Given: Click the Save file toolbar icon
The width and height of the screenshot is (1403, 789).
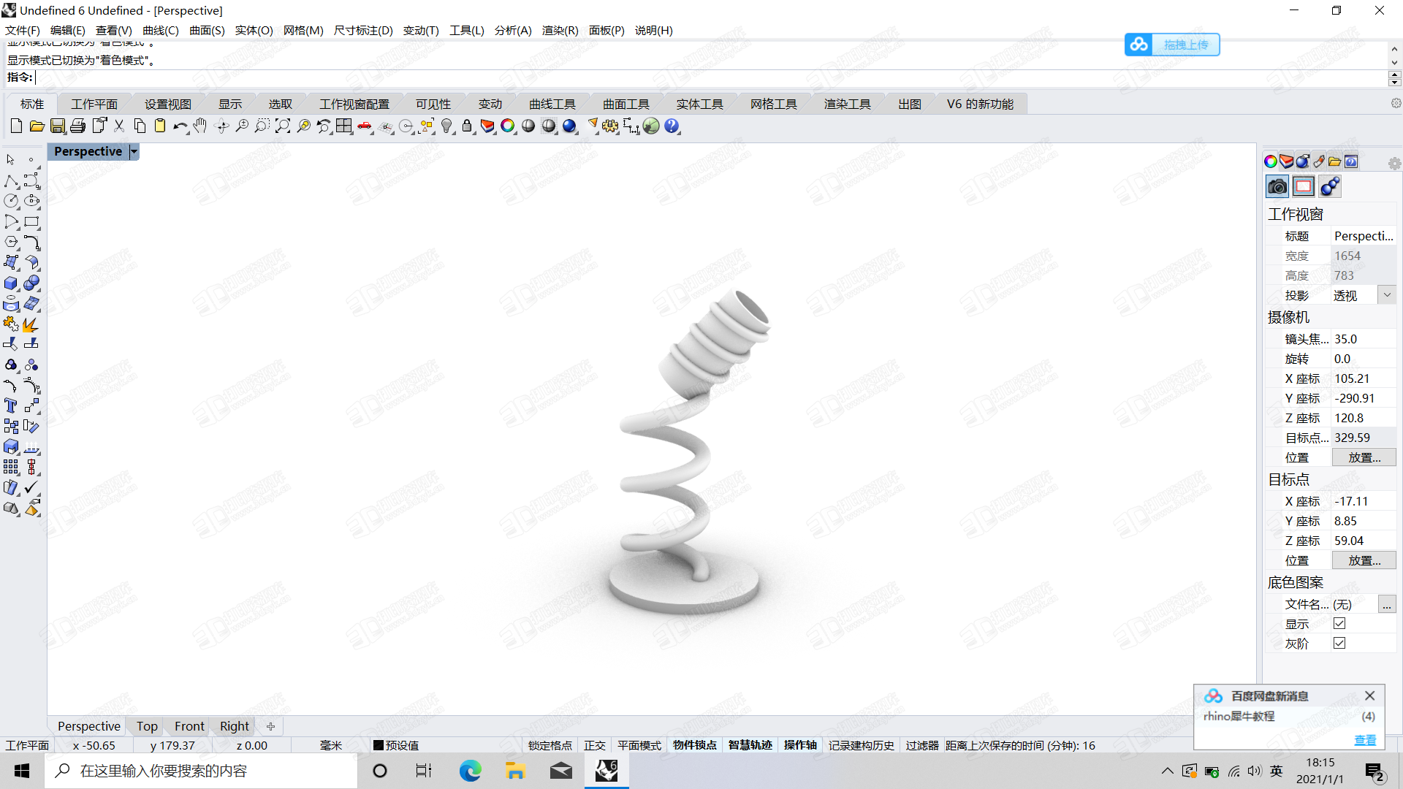Looking at the screenshot, I should coord(57,126).
